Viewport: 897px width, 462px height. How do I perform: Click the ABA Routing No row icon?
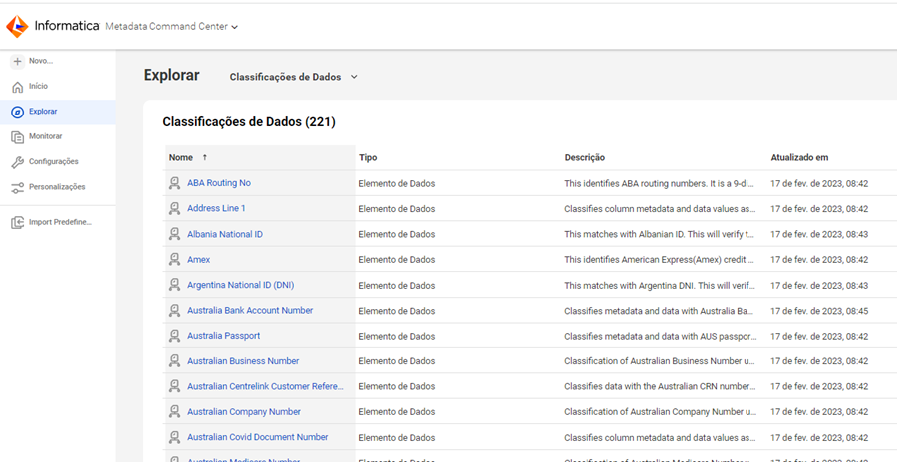[174, 183]
